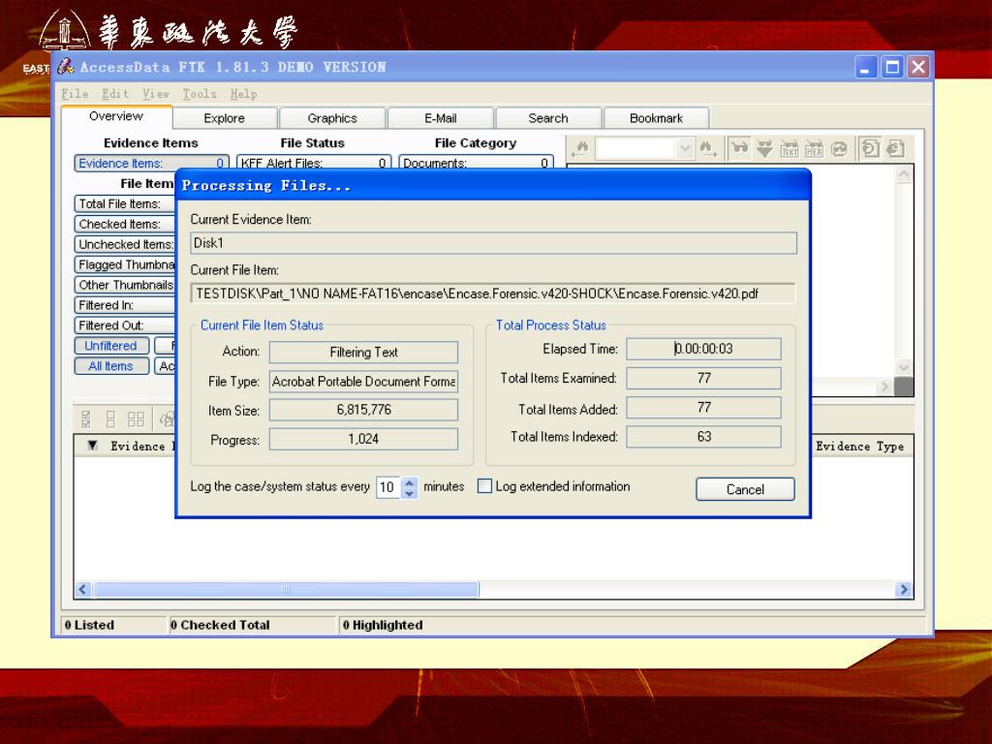This screenshot has height=744, width=992.
Task: Click the viewer pane horizontal scroll right arrow
Action: click(884, 387)
